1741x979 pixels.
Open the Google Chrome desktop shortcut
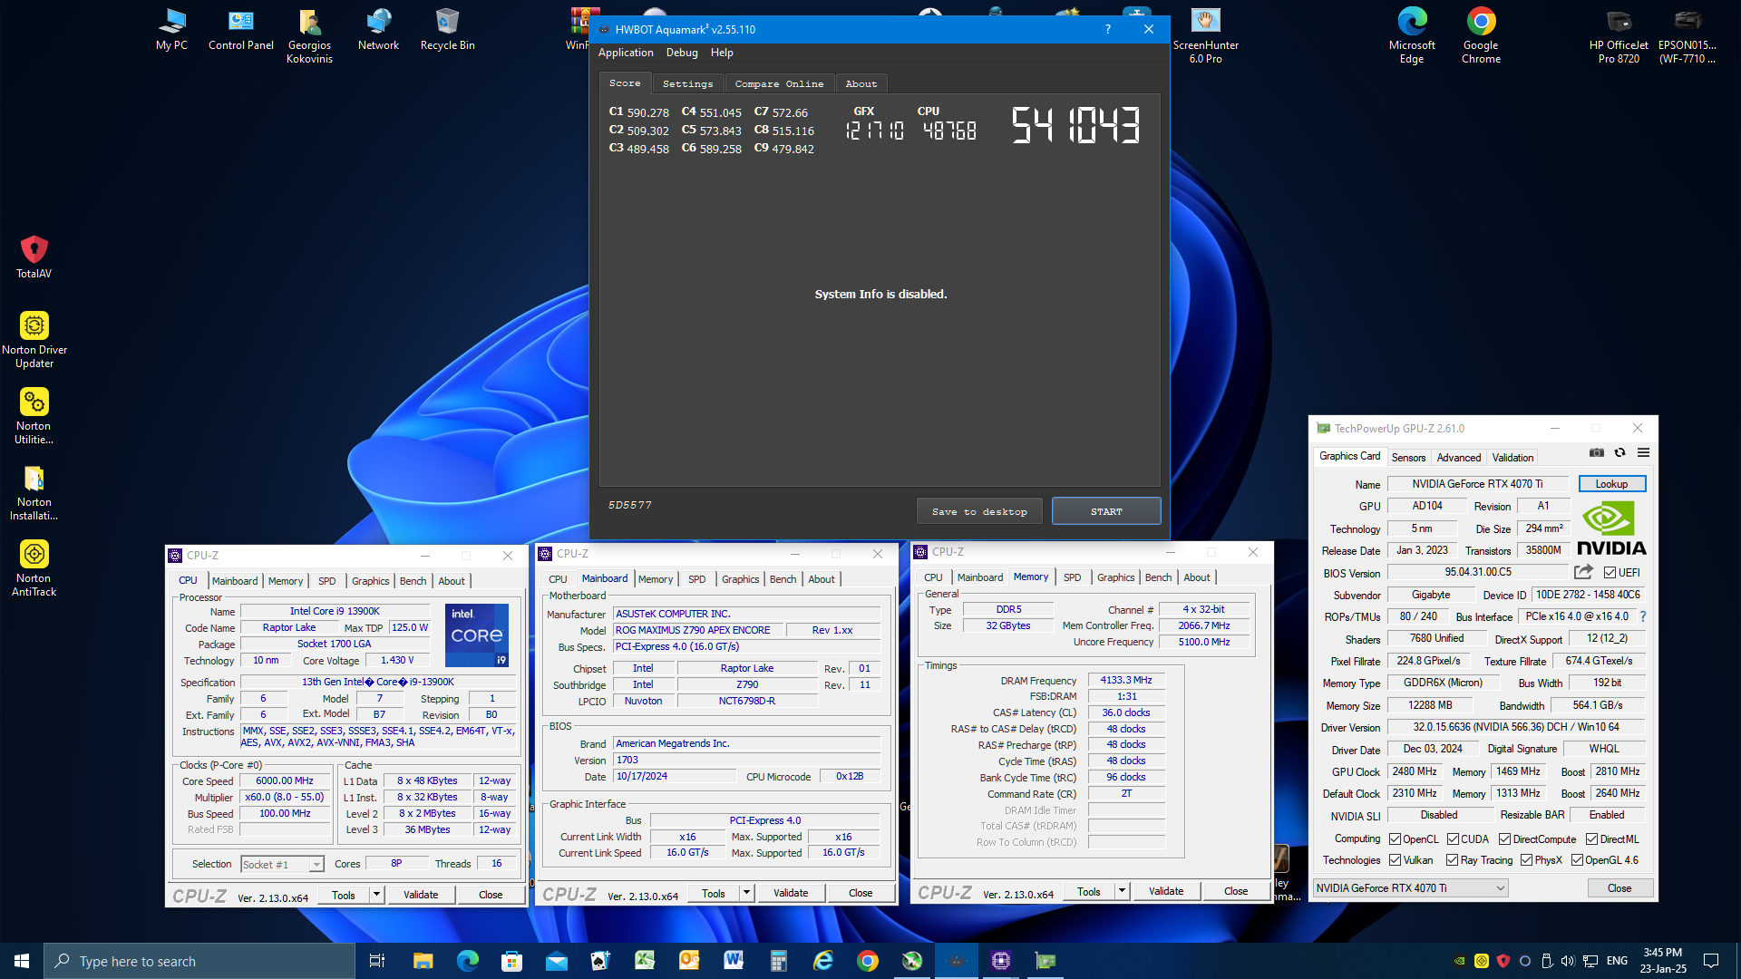point(1481,36)
